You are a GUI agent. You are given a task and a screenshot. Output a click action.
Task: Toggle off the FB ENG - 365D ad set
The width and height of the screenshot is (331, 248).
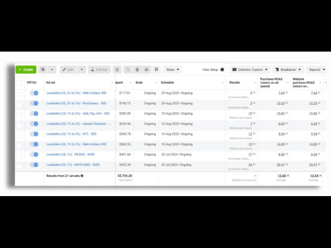(x=34, y=154)
